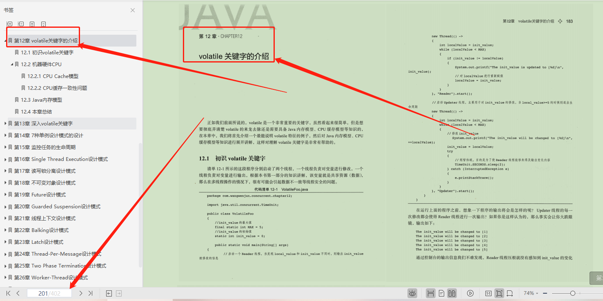The height and width of the screenshot is (301, 603).
Task: Expand the 第17章 bookmark
Action: 5,171
